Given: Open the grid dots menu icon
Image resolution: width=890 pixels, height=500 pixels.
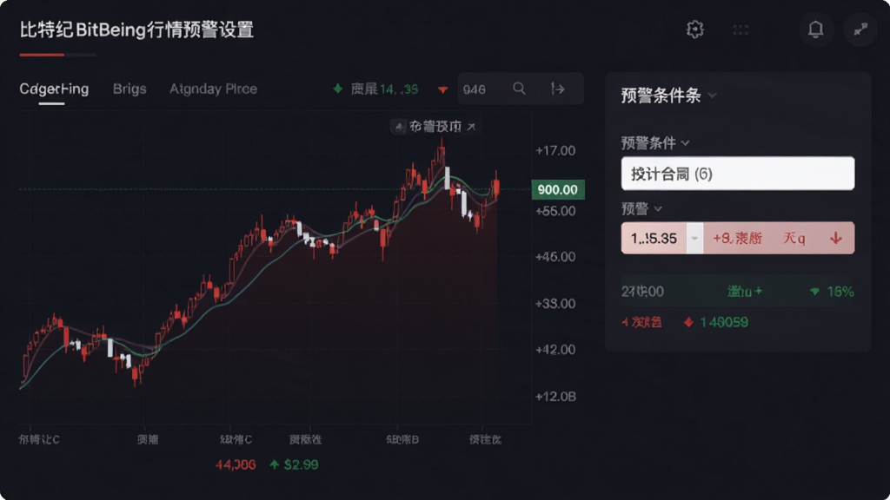Looking at the screenshot, I should (x=741, y=30).
